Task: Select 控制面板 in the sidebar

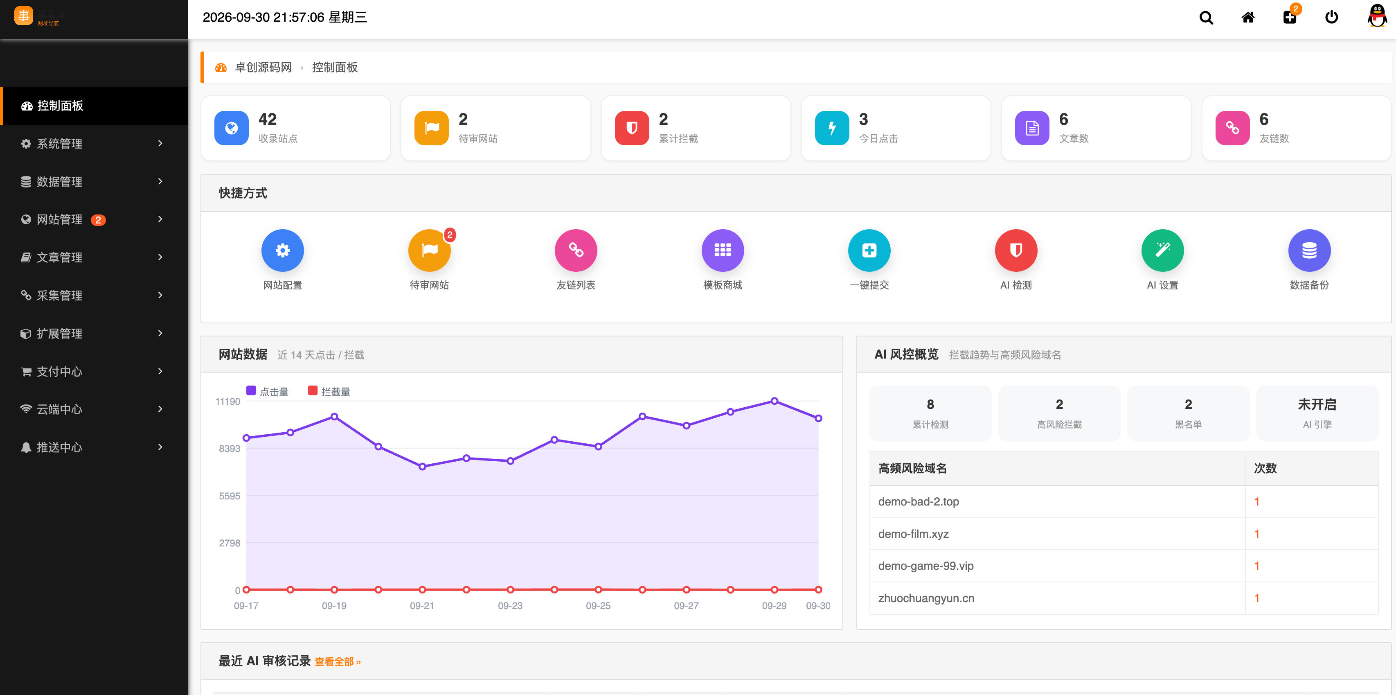Action: coord(94,106)
